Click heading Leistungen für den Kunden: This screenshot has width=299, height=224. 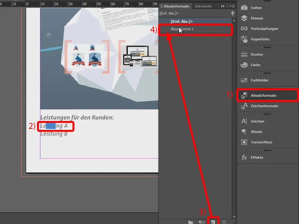pos(77,118)
